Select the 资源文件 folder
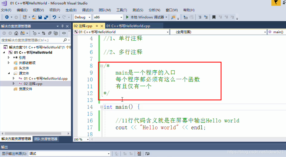Viewport: 286px width, 157px height. point(25,89)
